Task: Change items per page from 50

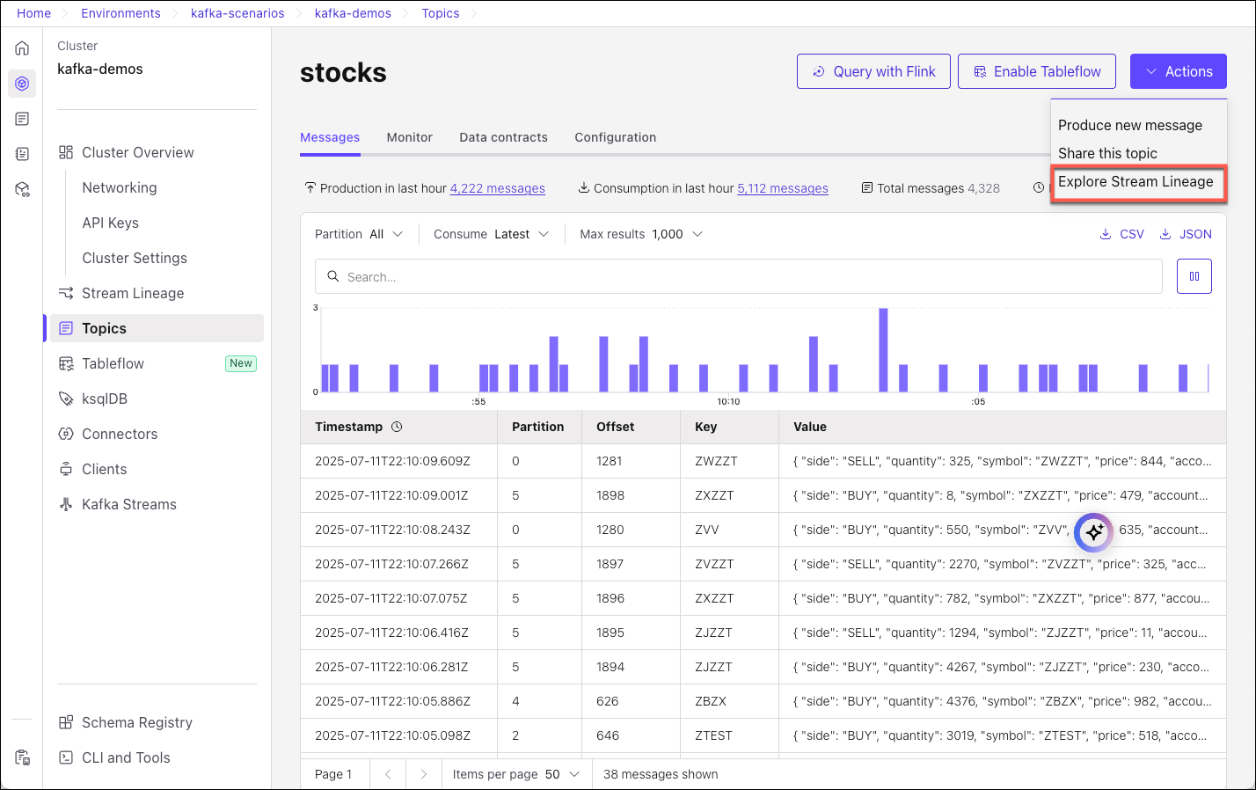Action: pyautogui.click(x=515, y=773)
